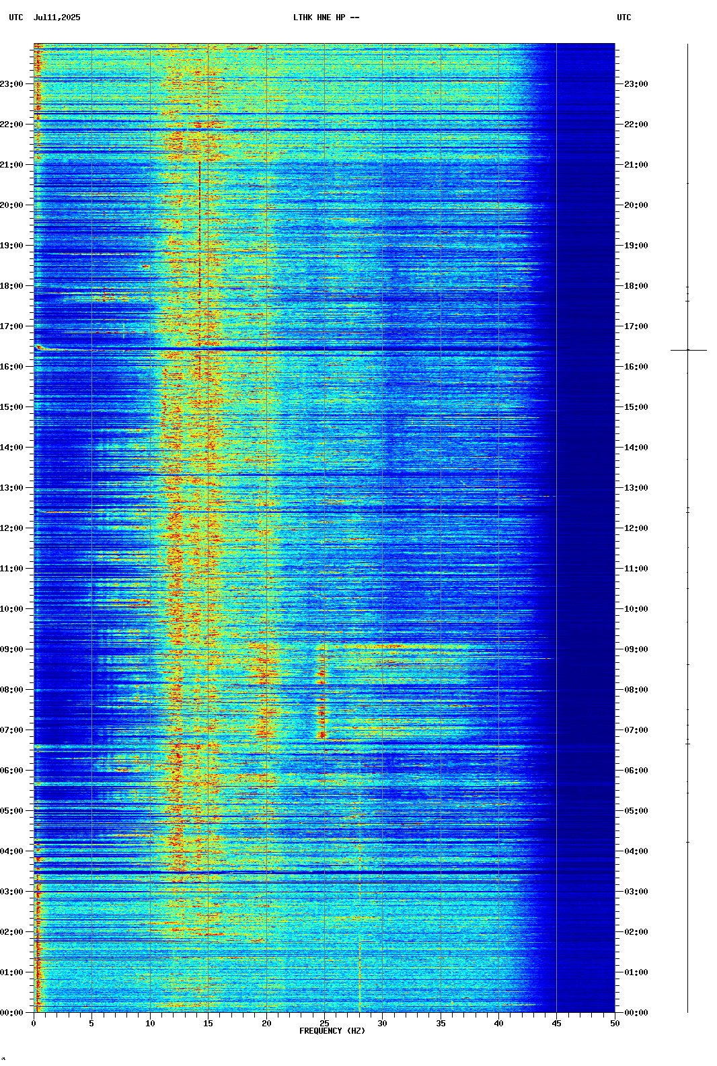Click the right-side 15:00 time label

click(x=636, y=407)
